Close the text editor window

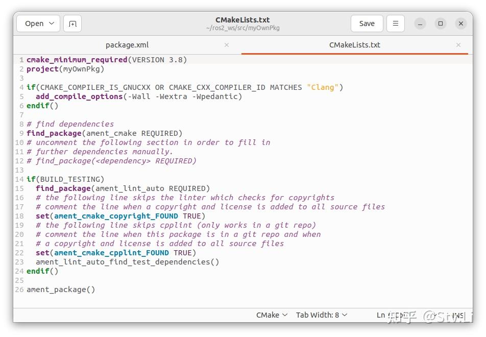(x=461, y=23)
